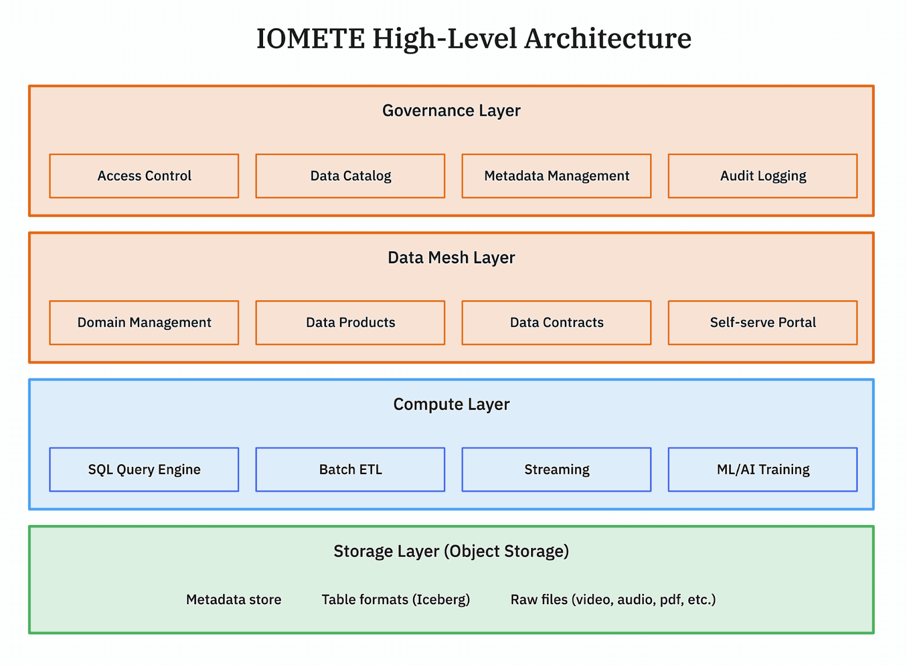907x665 pixels.
Task: Select the Data Catalog box
Action: [x=350, y=176]
